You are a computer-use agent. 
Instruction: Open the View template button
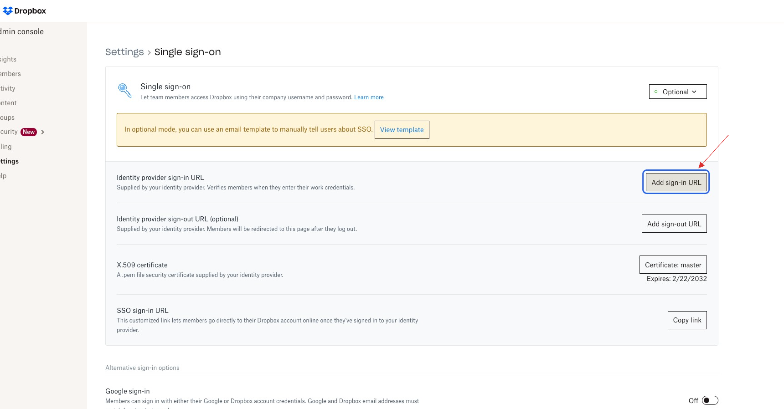pos(402,130)
